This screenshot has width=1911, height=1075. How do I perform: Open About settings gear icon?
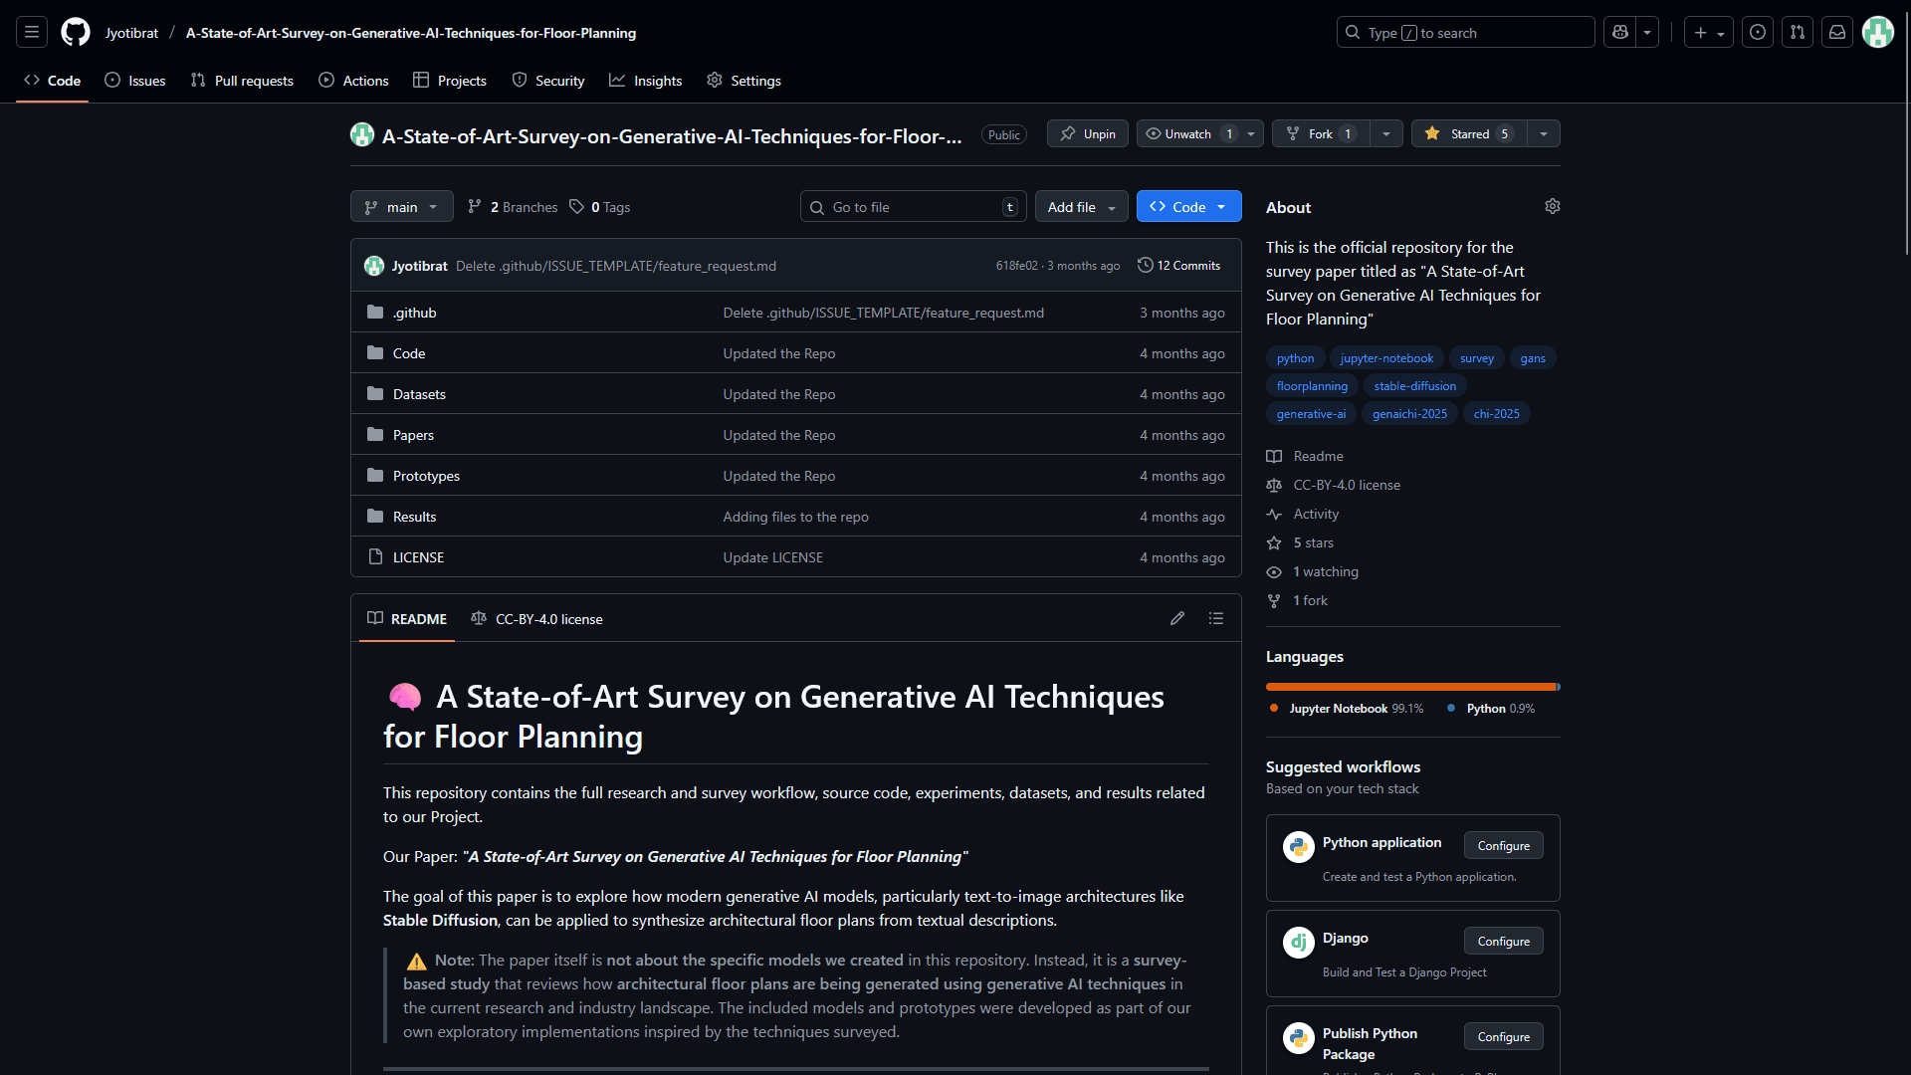pyautogui.click(x=1552, y=206)
